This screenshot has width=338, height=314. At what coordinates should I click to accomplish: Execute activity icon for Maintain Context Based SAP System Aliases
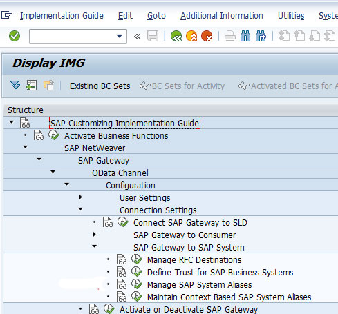tap(137, 297)
